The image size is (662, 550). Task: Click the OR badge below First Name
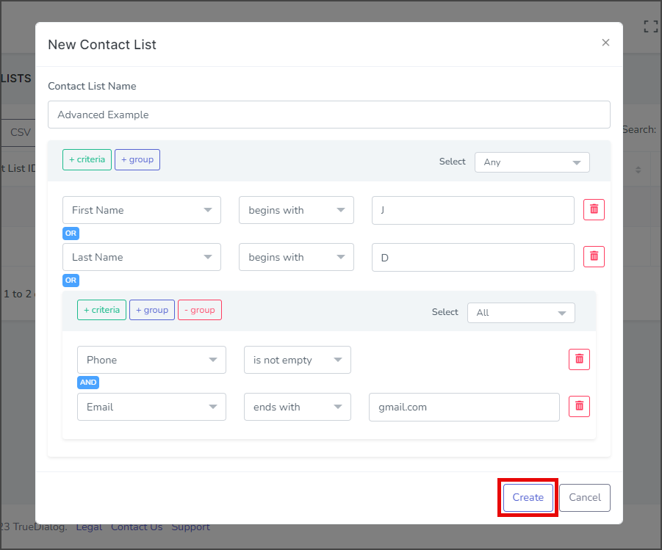point(71,233)
